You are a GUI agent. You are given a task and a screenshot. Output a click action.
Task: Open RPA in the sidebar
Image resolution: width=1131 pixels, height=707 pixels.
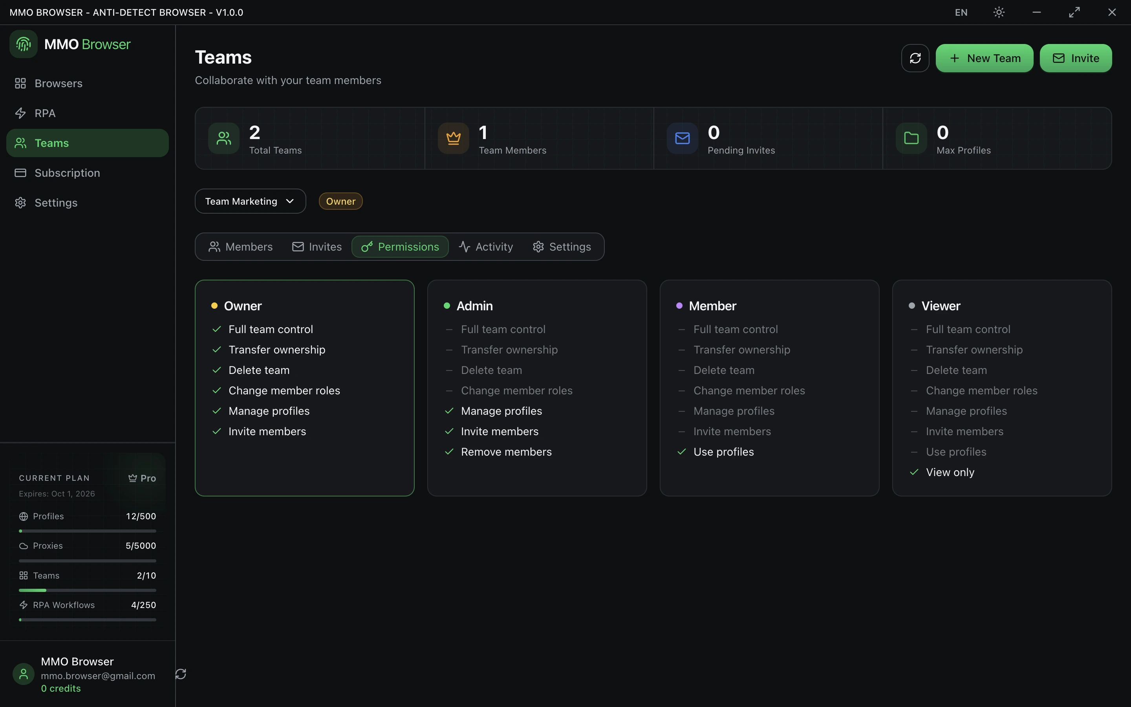[88, 113]
